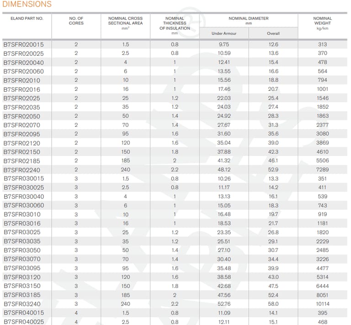Click the NOMINAL THICKNESS OF INSULATION header
The height and width of the screenshot is (325, 351).
pos(175,25)
